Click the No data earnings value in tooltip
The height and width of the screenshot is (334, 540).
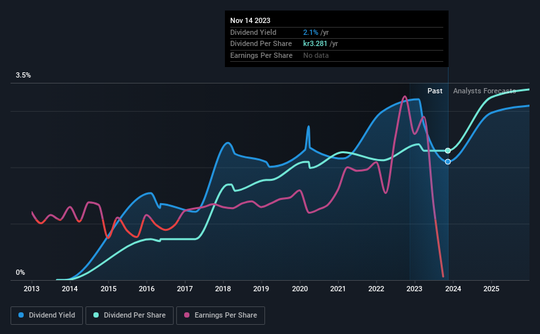pos(316,55)
